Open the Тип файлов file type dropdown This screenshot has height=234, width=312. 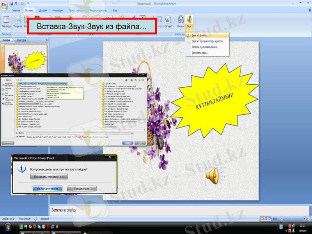[x=133, y=136]
